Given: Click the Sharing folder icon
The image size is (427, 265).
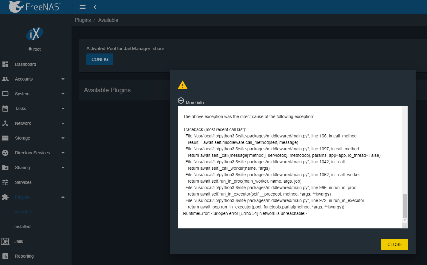Looking at the screenshot, I should tap(5, 168).
